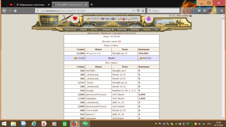The width and height of the screenshot is (226, 127).
Task: Open the Firefox library icon
Action: (199, 11)
